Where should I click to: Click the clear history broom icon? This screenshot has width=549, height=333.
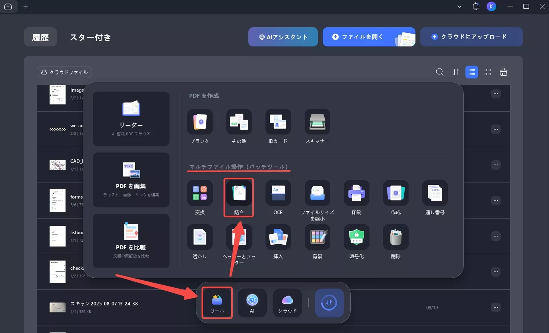(x=504, y=72)
